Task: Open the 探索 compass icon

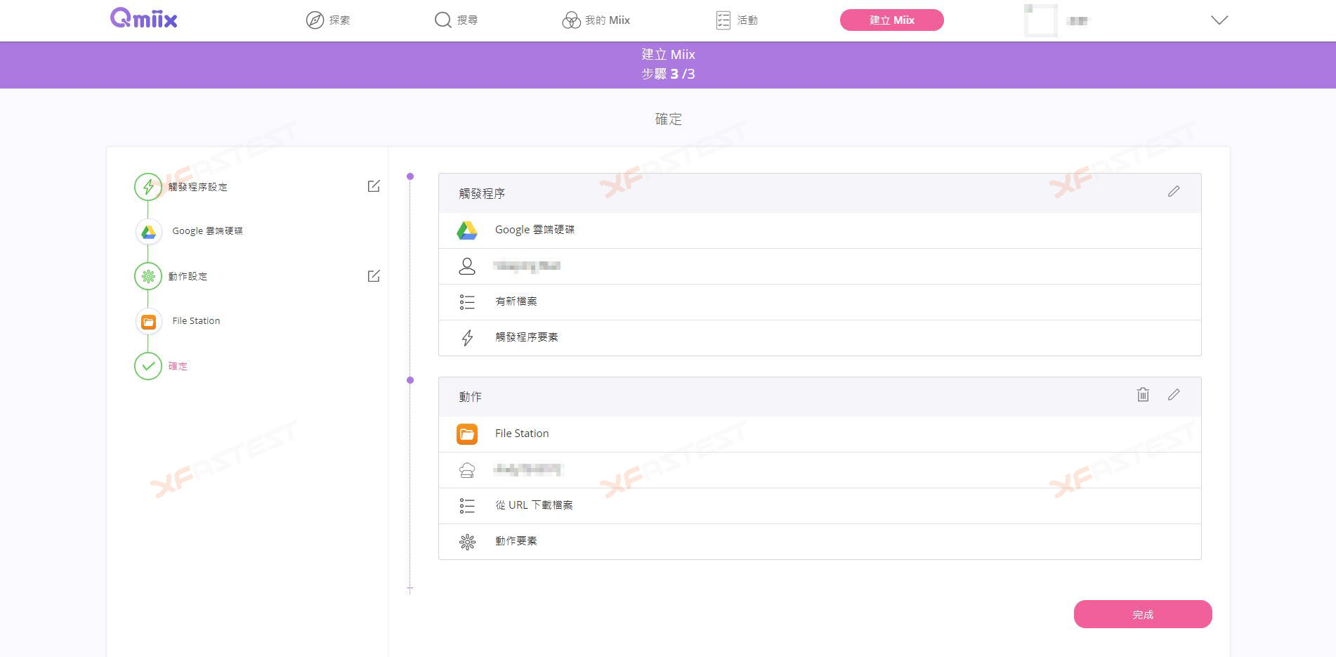Action: (315, 20)
